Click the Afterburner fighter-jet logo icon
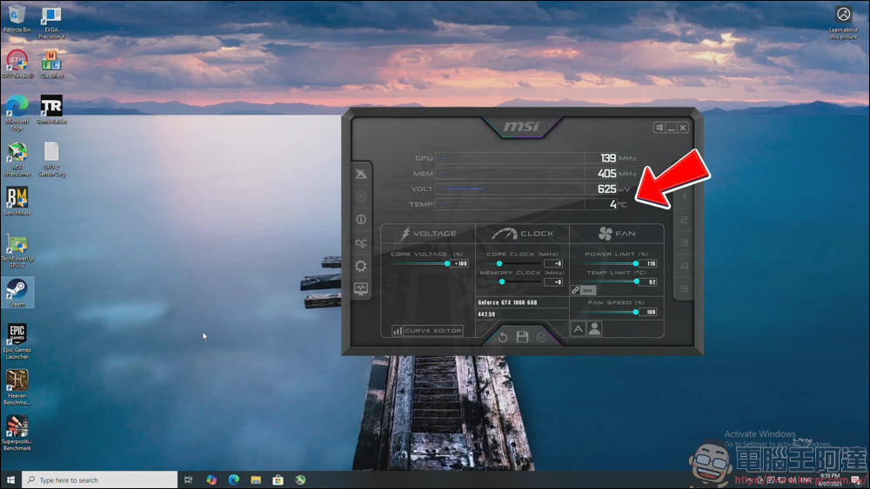The image size is (870, 489). tap(361, 174)
